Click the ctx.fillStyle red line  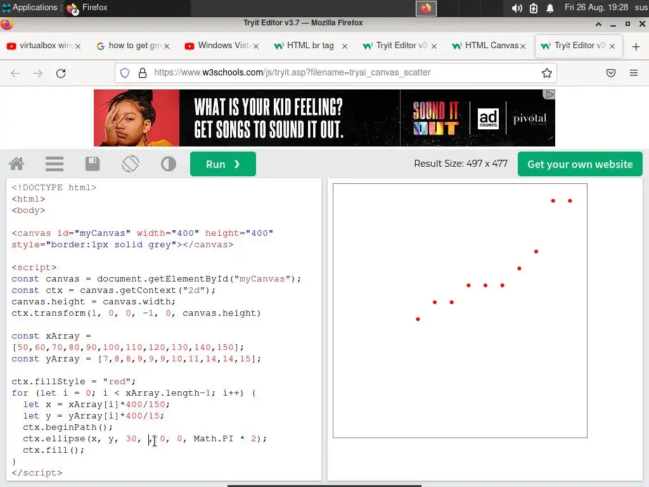(x=74, y=381)
